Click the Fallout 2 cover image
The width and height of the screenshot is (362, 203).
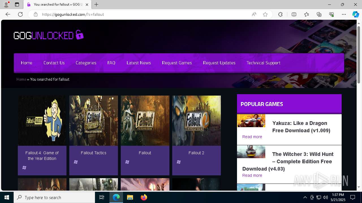coord(197,121)
